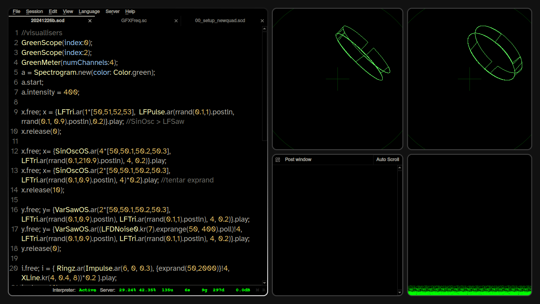The height and width of the screenshot is (304, 540).
Task: Close the 20241226b.scd tab
Action: (x=90, y=21)
